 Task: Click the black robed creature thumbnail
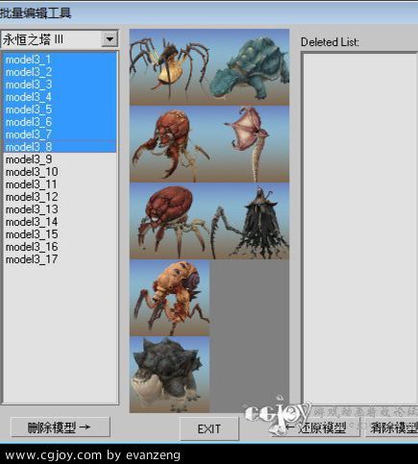click(x=249, y=221)
